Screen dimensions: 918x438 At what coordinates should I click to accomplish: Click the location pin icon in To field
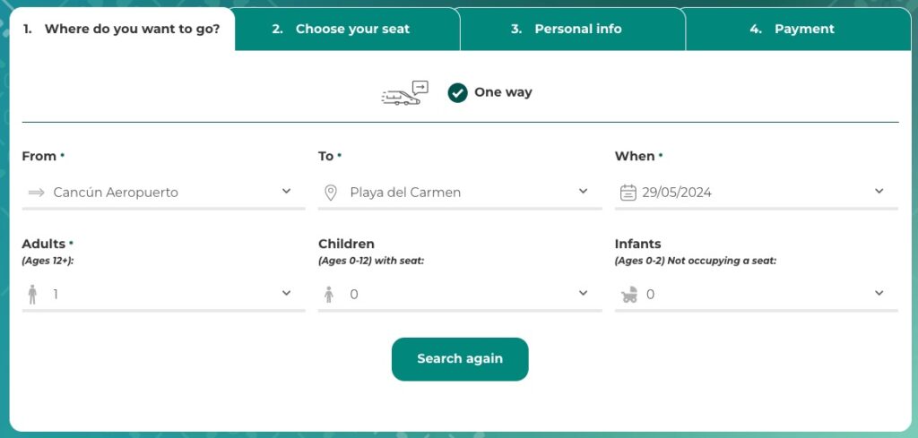tap(331, 193)
